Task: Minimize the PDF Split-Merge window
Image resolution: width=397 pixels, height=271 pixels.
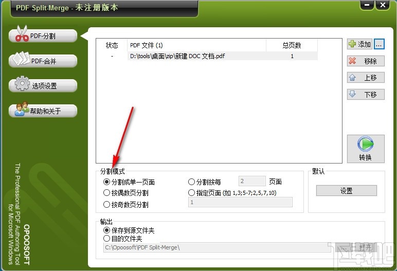Action: click(367, 5)
